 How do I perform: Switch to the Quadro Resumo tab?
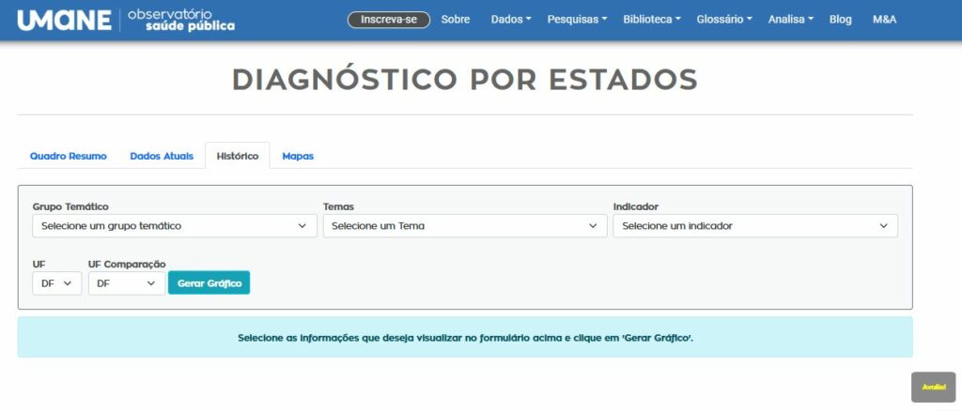coord(69,156)
